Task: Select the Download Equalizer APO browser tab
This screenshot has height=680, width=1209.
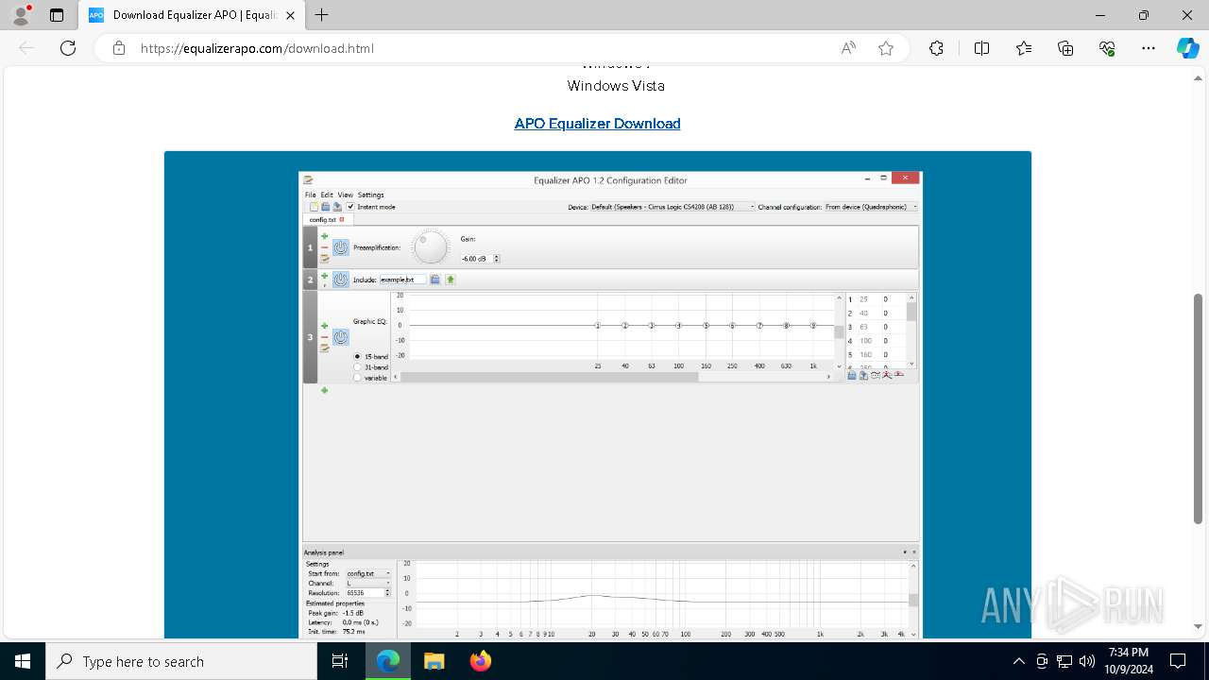Action: 192,15
